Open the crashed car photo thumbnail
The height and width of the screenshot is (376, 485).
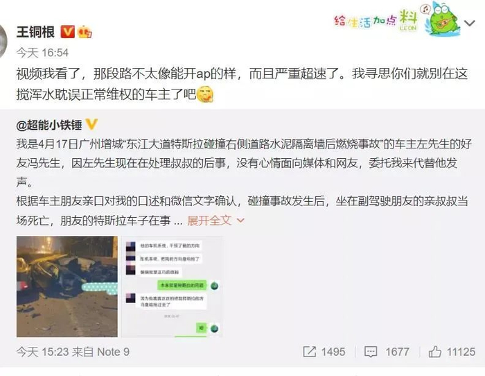click(67, 287)
